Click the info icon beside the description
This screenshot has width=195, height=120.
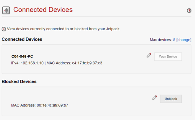point(4,29)
